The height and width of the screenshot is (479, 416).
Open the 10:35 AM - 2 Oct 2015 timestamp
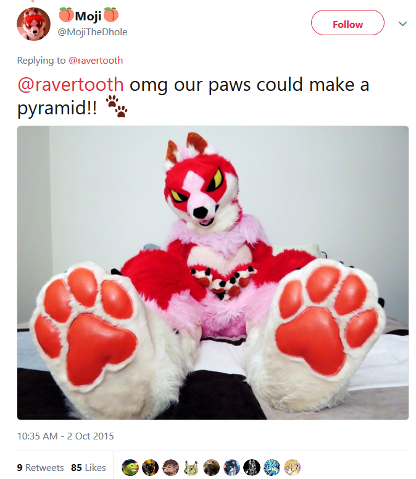coord(65,436)
